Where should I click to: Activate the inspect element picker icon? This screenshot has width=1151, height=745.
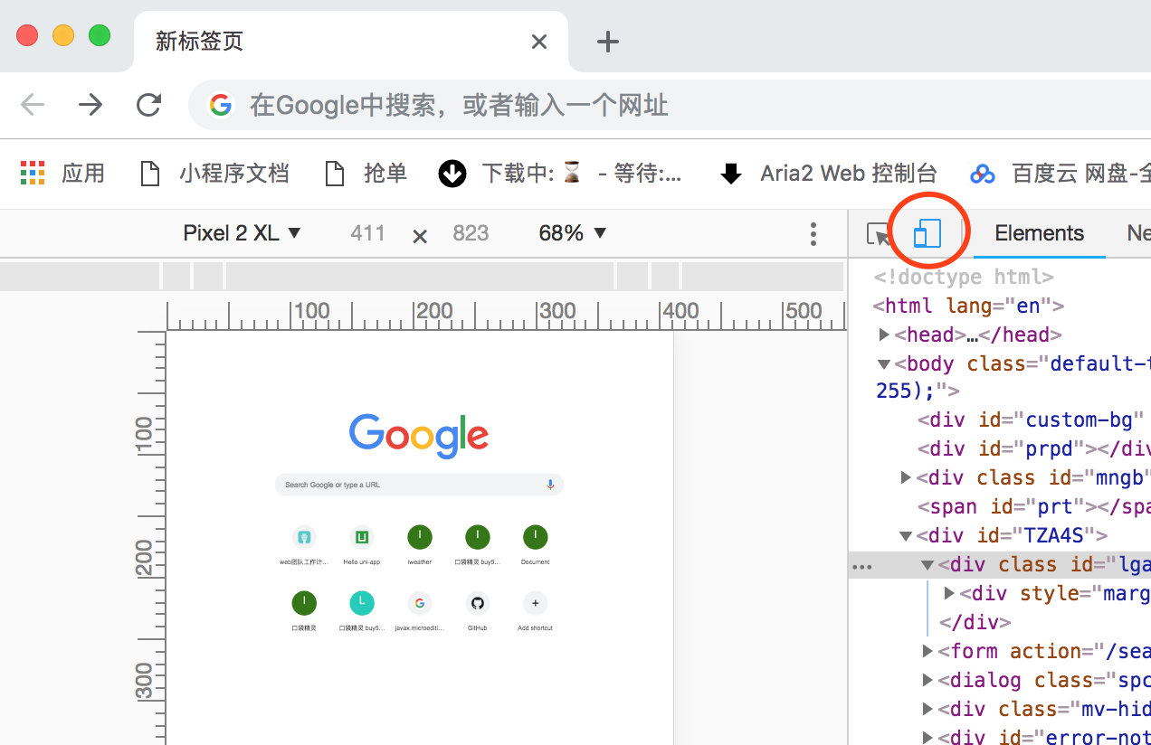(x=878, y=234)
